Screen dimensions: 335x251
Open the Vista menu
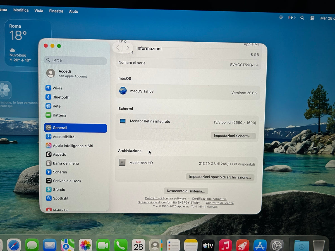coord(39,11)
